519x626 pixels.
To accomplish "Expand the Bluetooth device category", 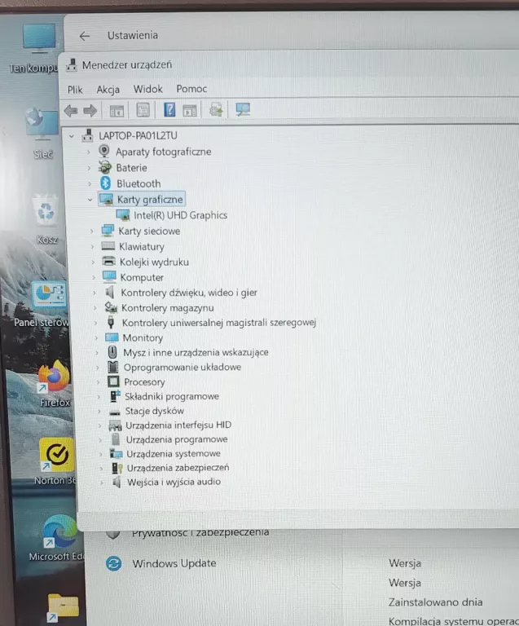I will [89, 183].
